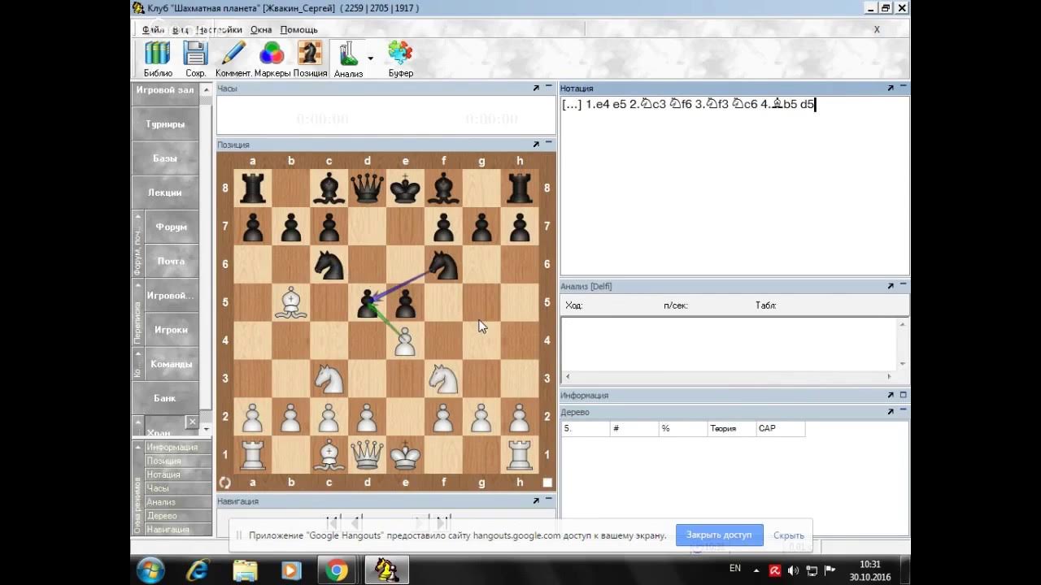The image size is (1041, 585).
Task: Open Google Chrome from the taskbar
Action: [336, 570]
